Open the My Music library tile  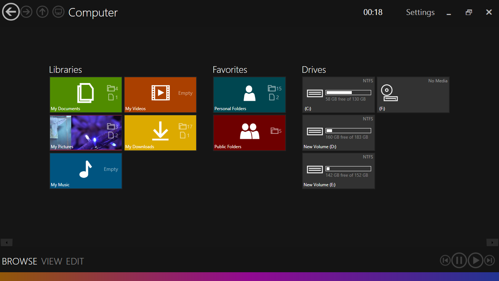click(86, 171)
